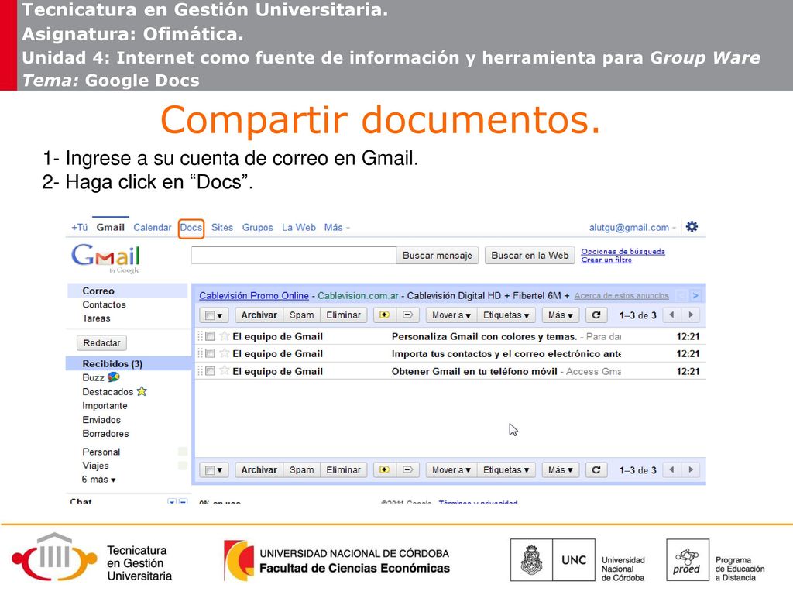Click bottom toolbar previous page arrow
Viewport: 793px width, 595px height.
(671, 469)
